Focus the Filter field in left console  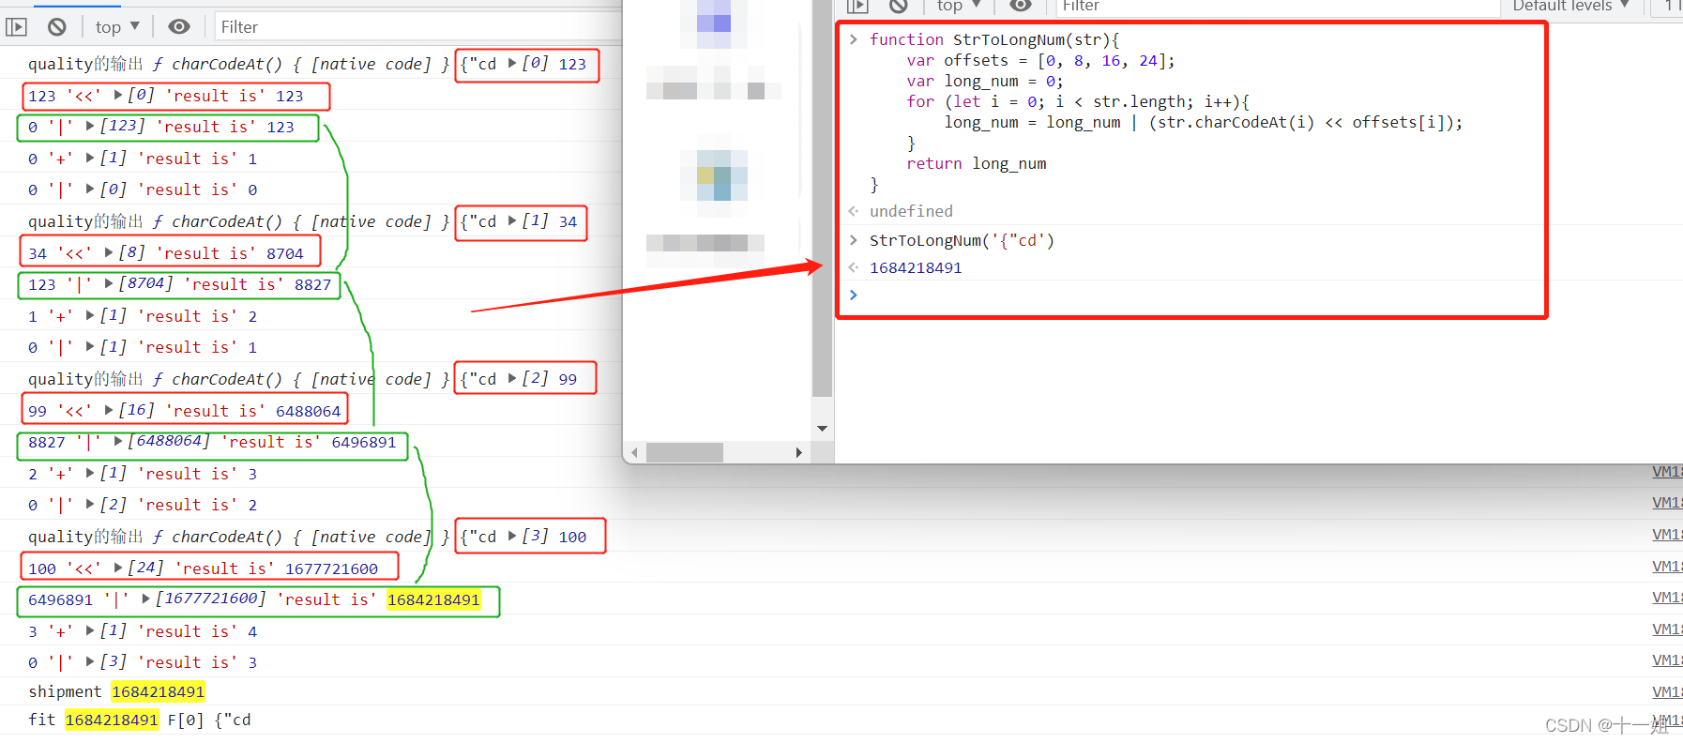(x=417, y=27)
